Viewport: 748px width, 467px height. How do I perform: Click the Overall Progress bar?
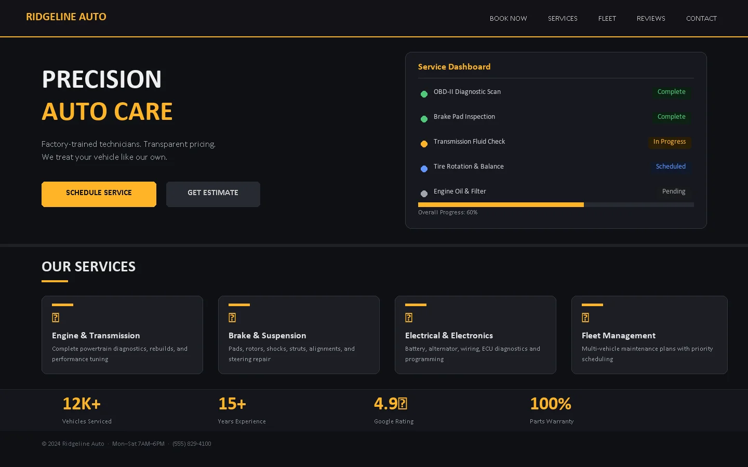(556, 204)
